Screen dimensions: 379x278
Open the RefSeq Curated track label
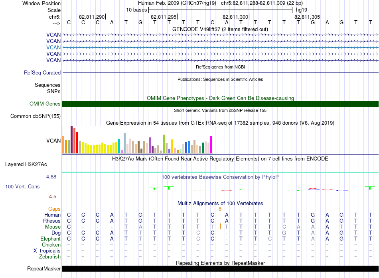pos(42,73)
